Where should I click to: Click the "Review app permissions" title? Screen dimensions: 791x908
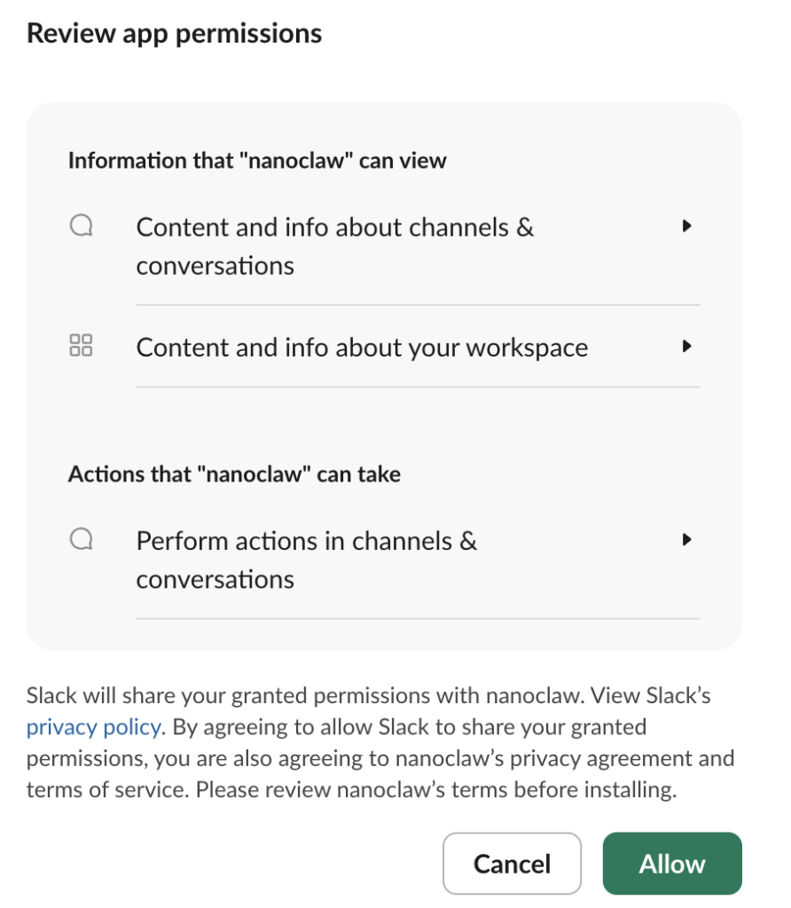tap(174, 34)
